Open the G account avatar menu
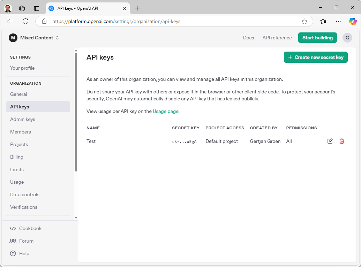The height and width of the screenshot is (267, 361). coord(347,38)
